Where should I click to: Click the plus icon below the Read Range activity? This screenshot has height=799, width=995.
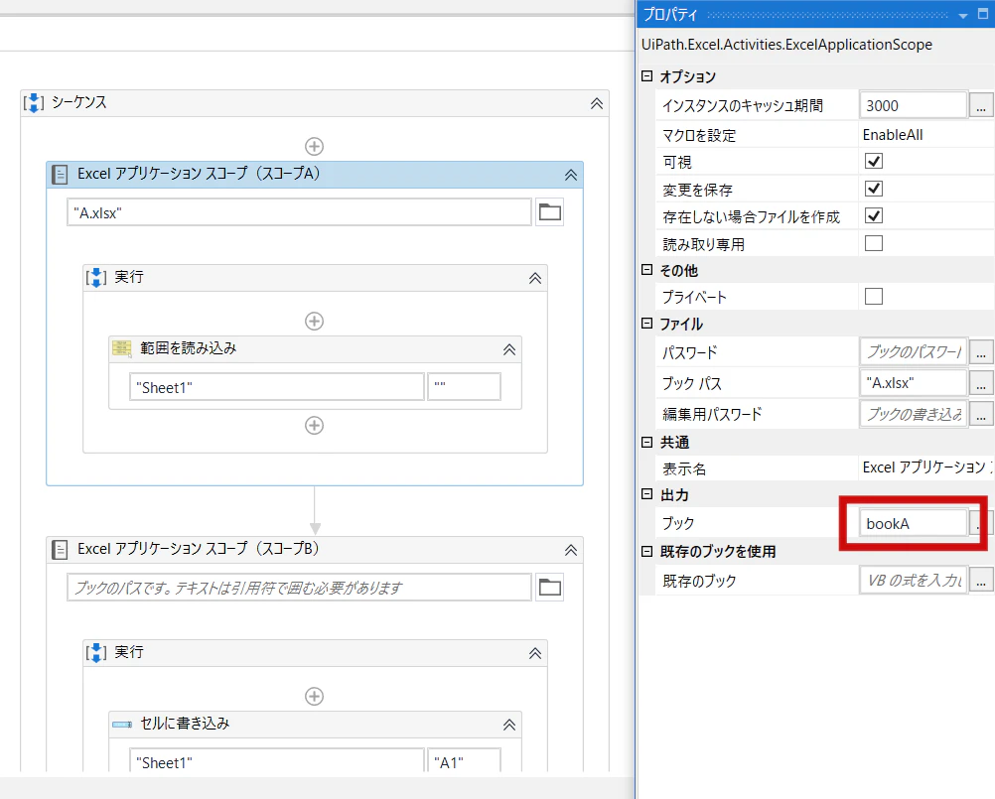[x=314, y=425]
